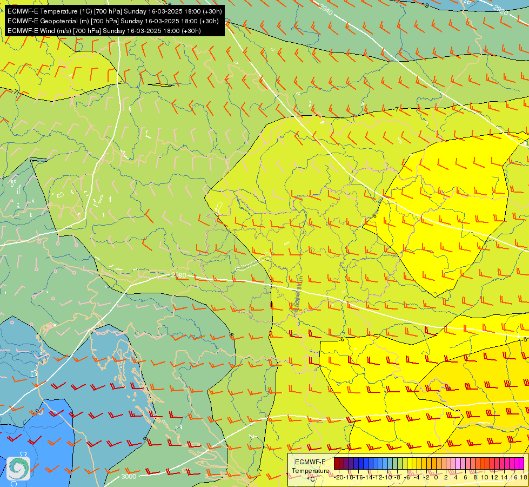The width and height of the screenshot is (529, 487).
Task: Click the ECMWF-E Temperature legend title
Action: coord(310,466)
